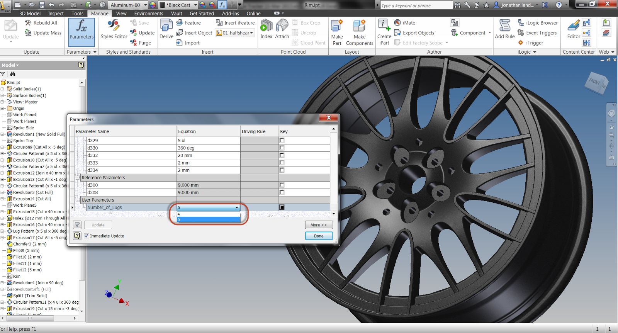Switch to the View tab

[x=121, y=13]
